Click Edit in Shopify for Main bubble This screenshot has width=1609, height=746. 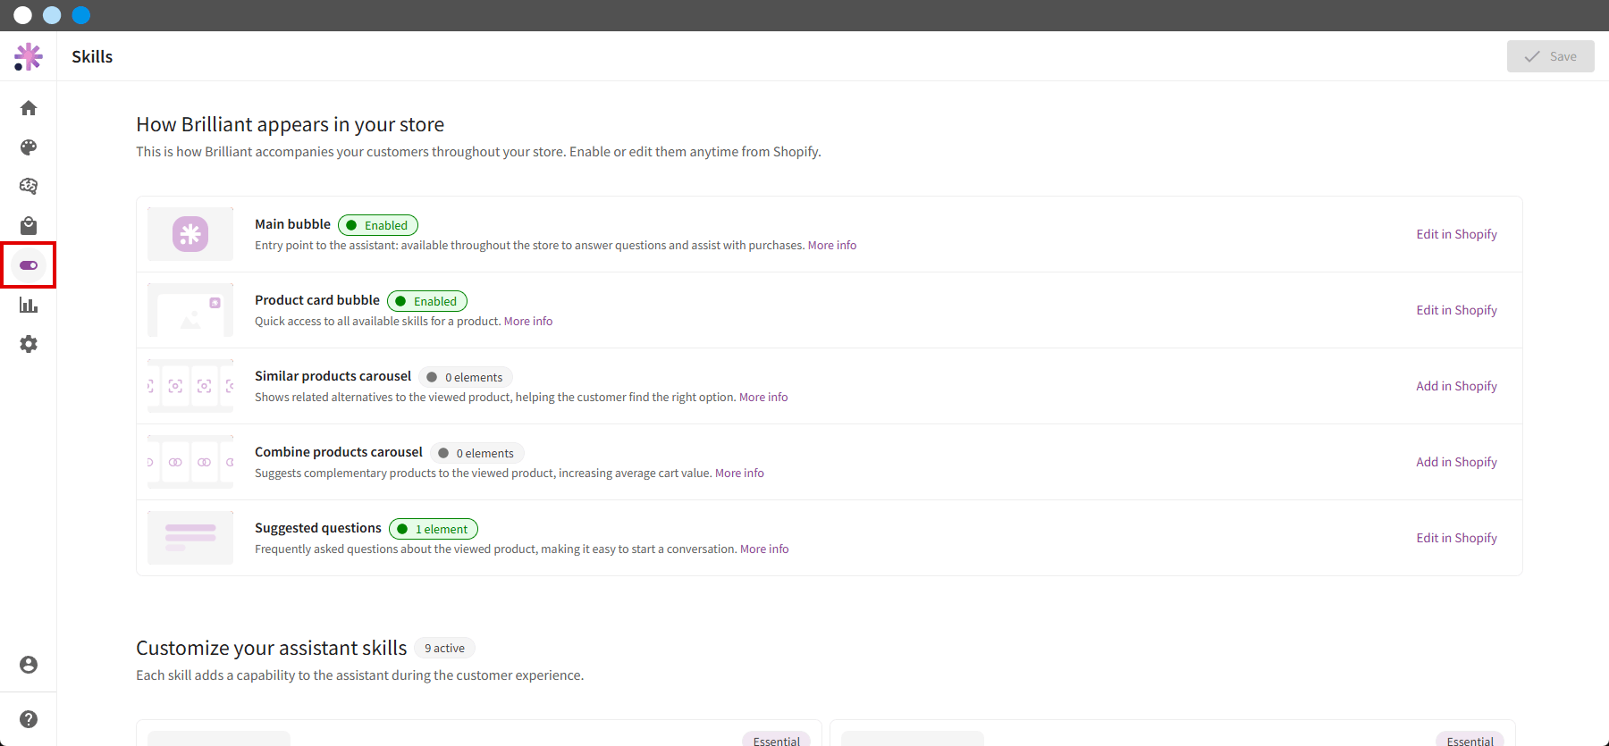[1456, 234]
